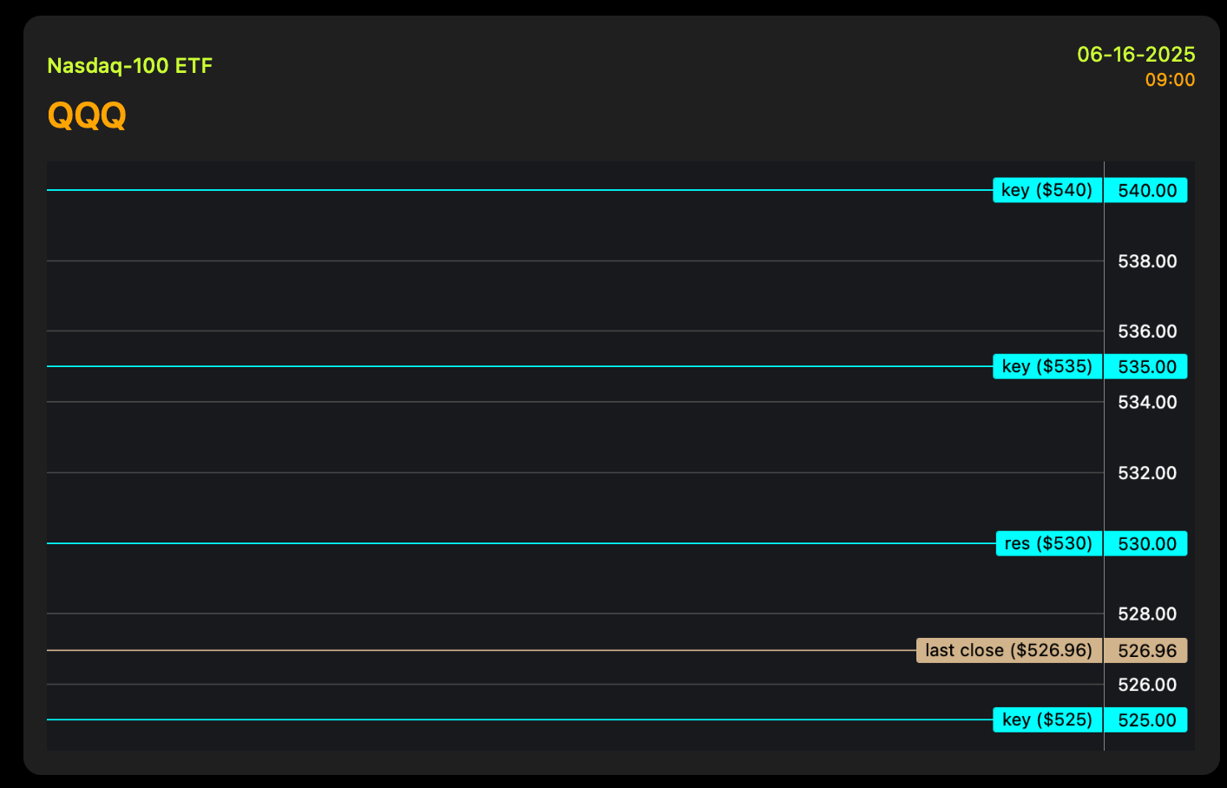This screenshot has width=1227, height=788.
Task: Select the key ($540) level label
Action: coord(1047,190)
